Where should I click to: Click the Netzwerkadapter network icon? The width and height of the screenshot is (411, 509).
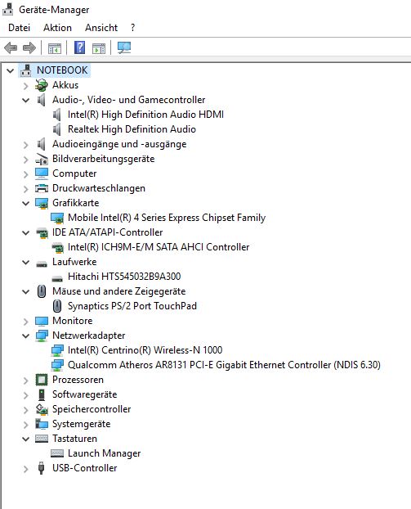42,336
